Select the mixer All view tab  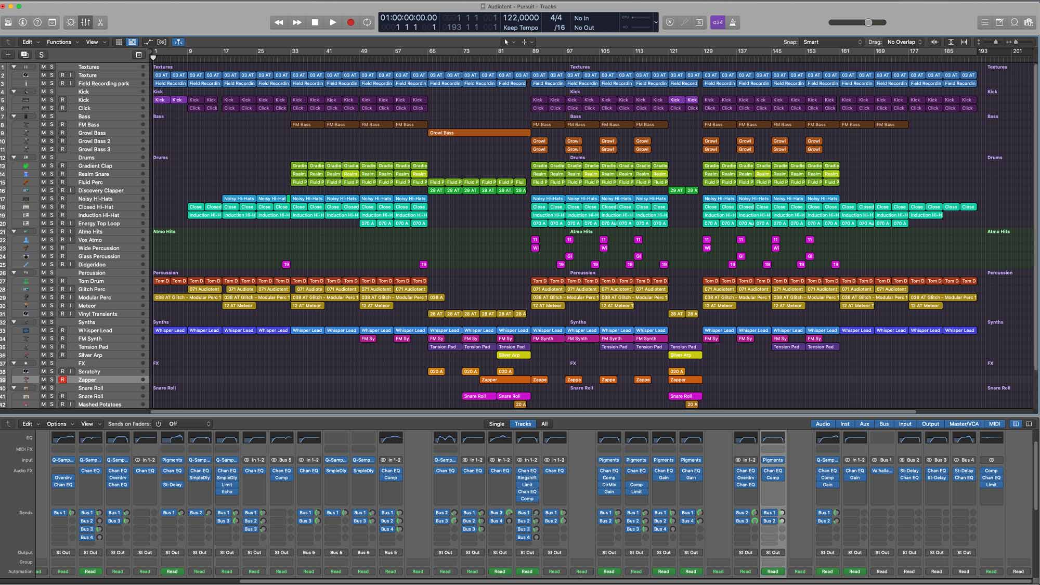coord(544,424)
